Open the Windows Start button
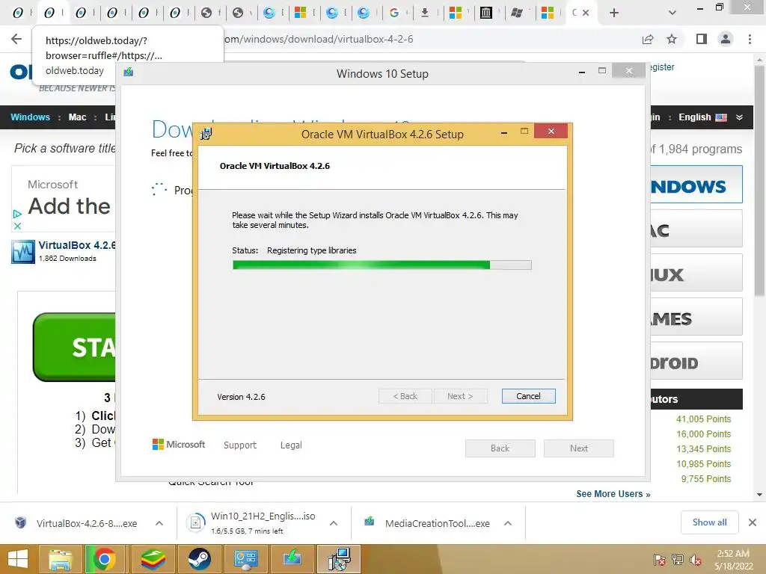Screen dimensions: 766x574 click(x=18, y=559)
